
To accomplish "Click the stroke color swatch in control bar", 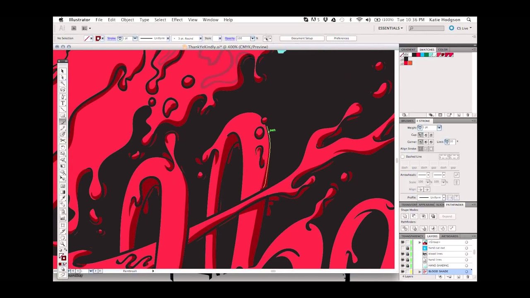I will [98, 38].
